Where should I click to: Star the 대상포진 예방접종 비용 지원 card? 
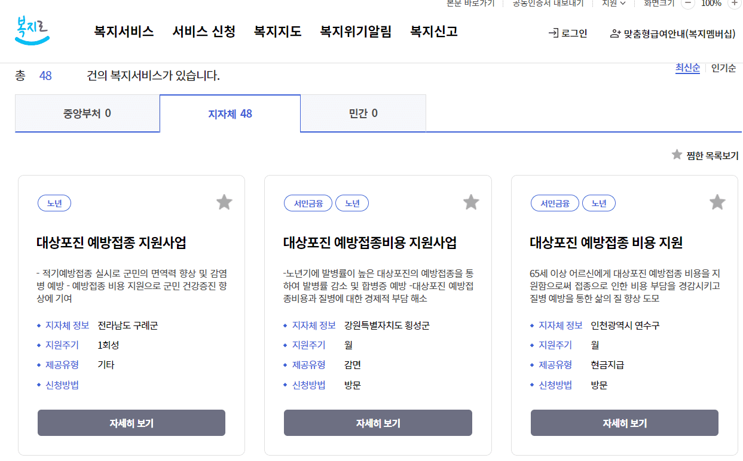tap(717, 202)
